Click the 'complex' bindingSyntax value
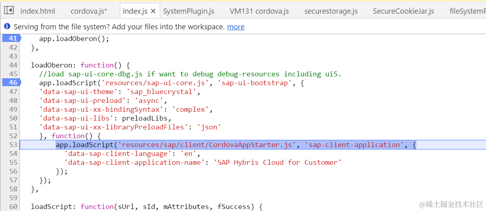 190,109
